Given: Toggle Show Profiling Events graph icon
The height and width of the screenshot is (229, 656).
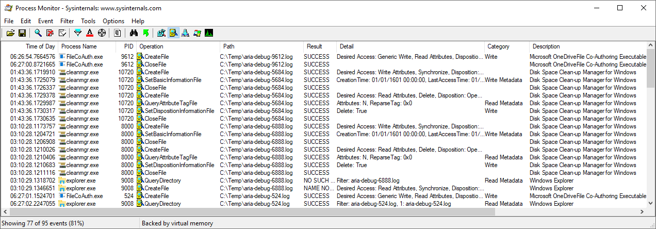Looking at the screenshot, I should point(209,33).
